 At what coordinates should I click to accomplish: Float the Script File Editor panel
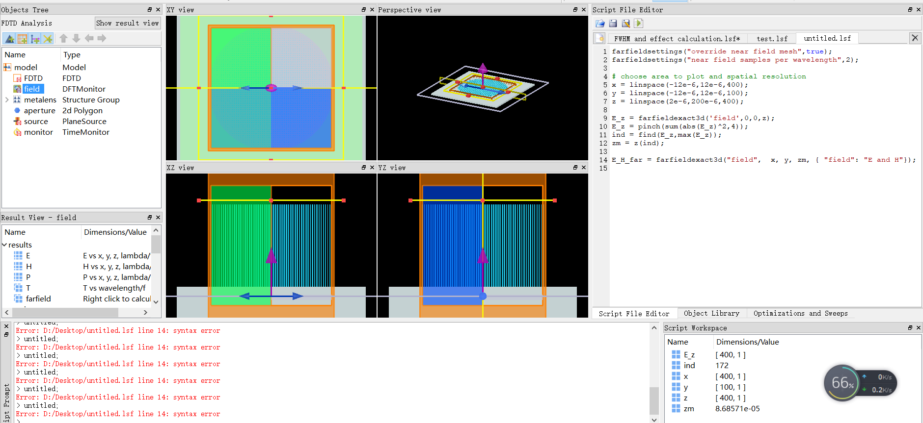coord(910,10)
